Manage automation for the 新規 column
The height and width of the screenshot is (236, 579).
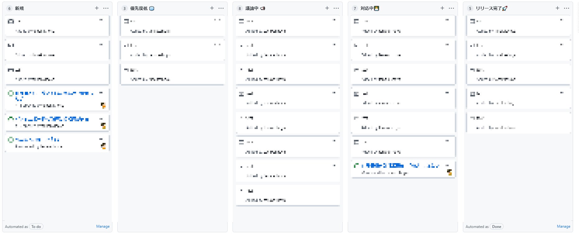(103, 226)
